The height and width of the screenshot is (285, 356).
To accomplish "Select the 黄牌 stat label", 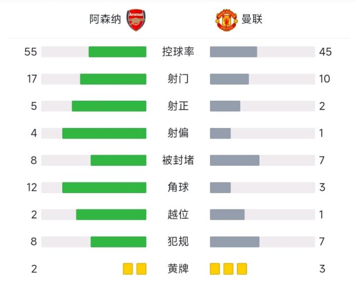I will click(178, 269).
